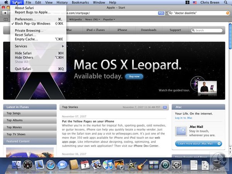Click the Apple page Search field
This screenshot has height=174, width=232.
tap(207, 30)
